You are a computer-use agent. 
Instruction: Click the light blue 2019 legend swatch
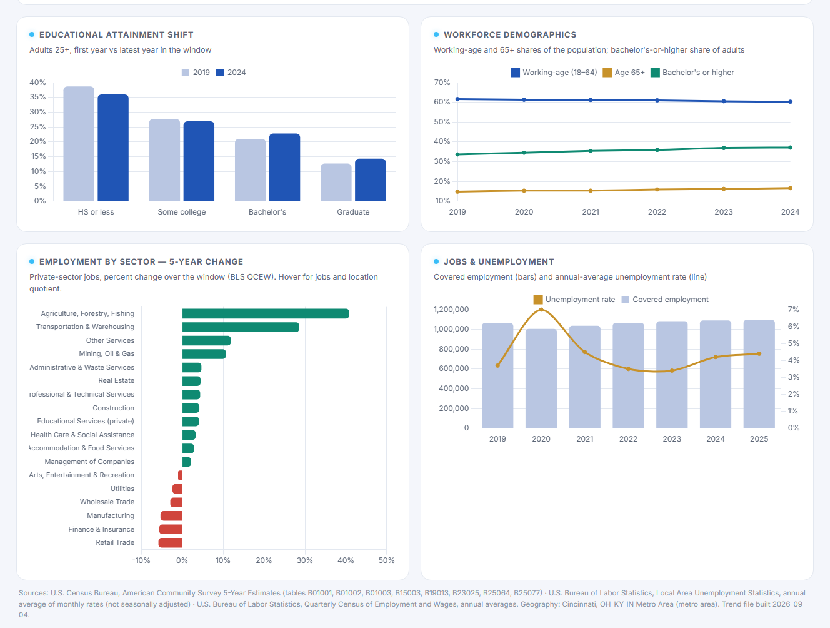(186, 73)
